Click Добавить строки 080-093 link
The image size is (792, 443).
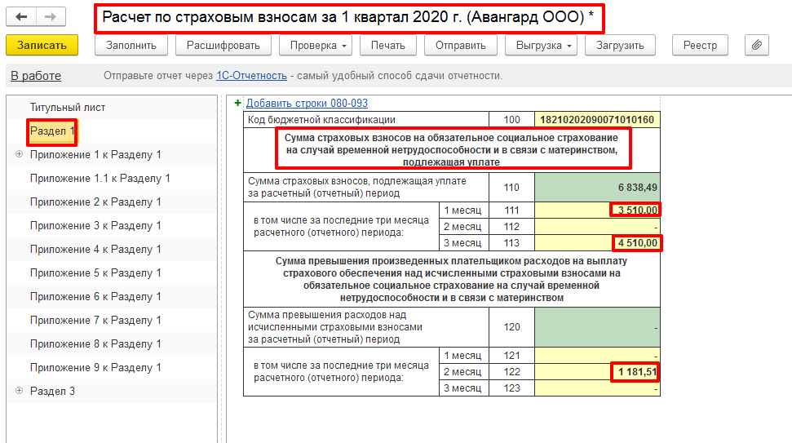pos(307,103)
